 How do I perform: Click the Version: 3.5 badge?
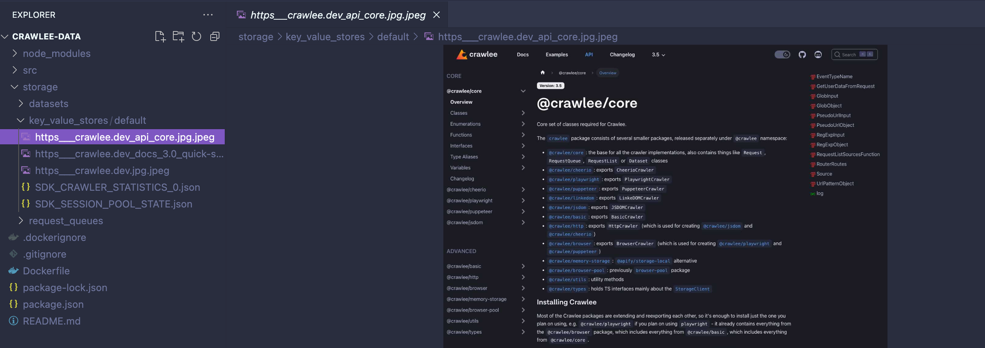pos(550,86)
